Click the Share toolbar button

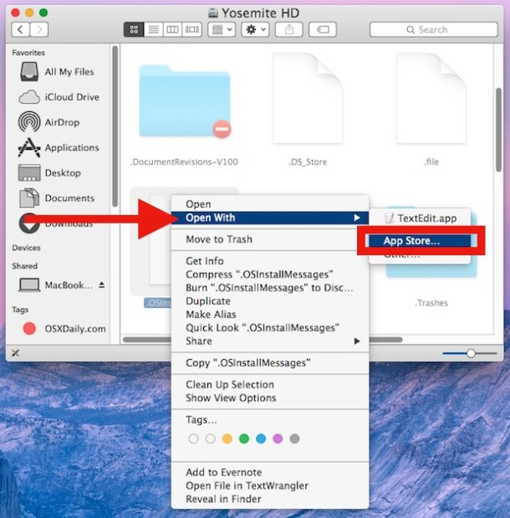pyautogui.click(x=289, y=30)
